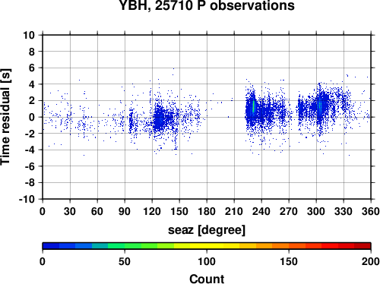Click the colorbar tick label 100

coord(207,261)
